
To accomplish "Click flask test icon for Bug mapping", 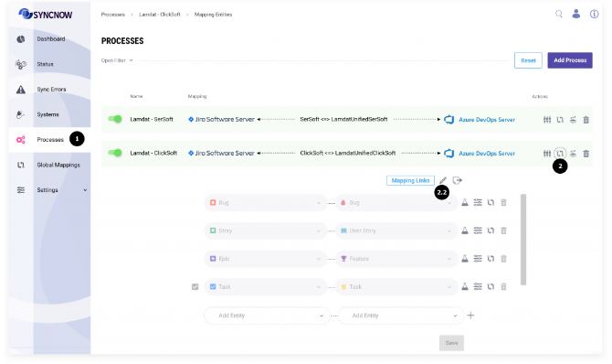I will coord(465,202).
